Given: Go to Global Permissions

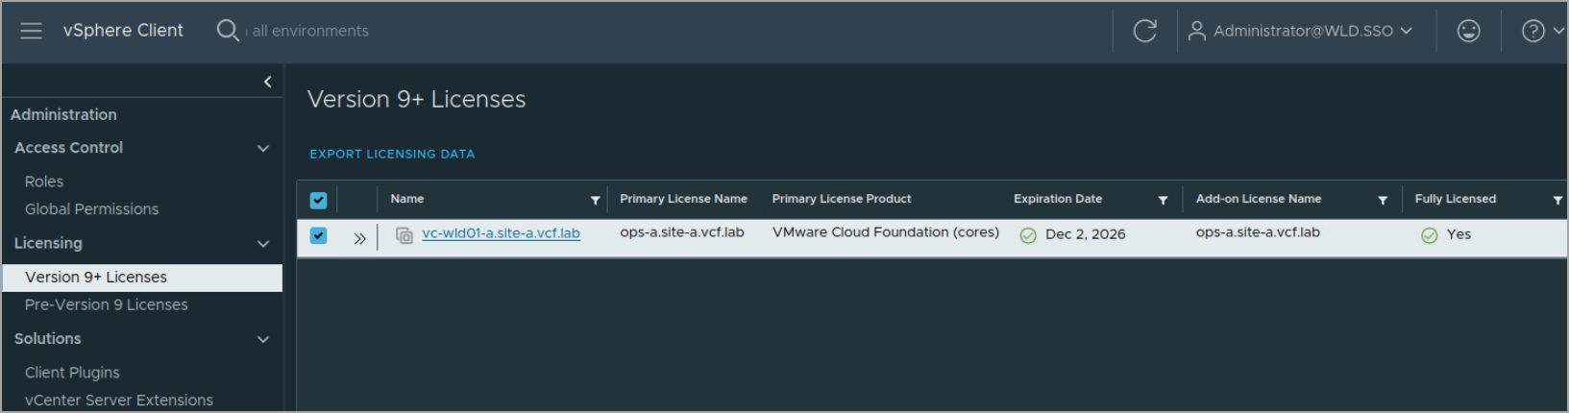Looking at the screenshot, I should tap(92, 209).
